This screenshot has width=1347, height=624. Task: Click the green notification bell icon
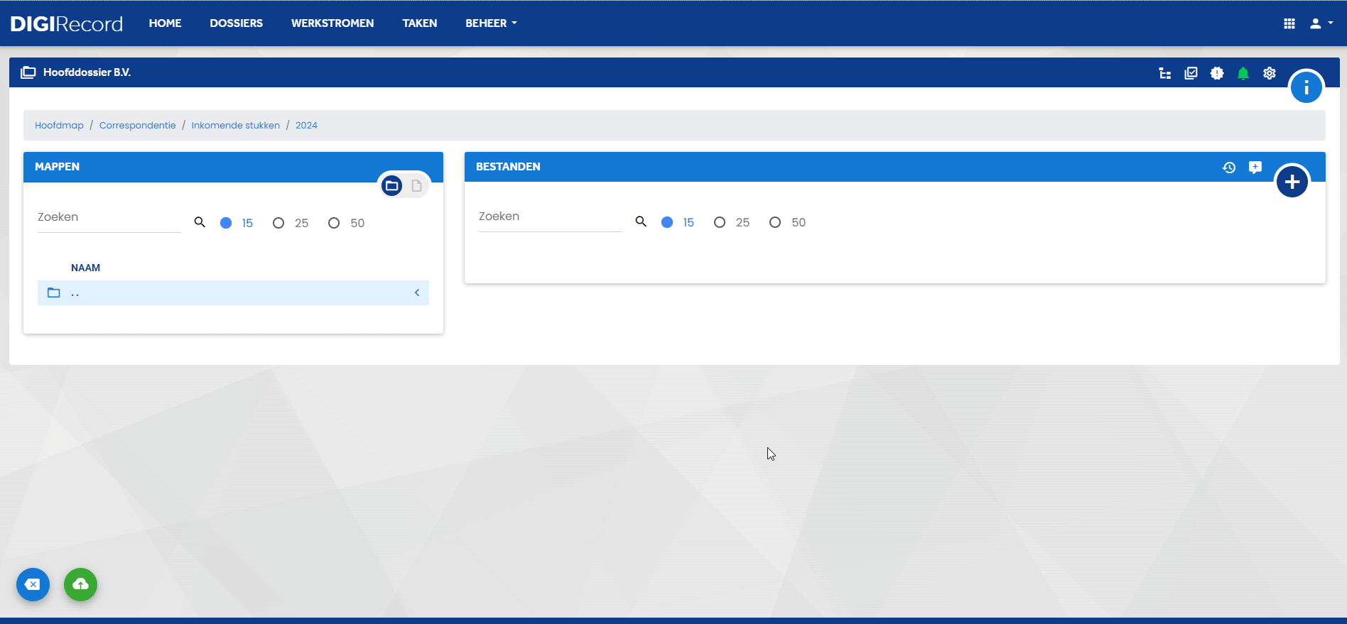[x=1243, y=73]
